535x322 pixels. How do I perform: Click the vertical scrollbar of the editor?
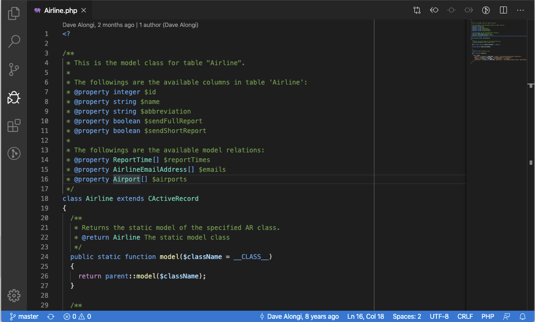531,165
